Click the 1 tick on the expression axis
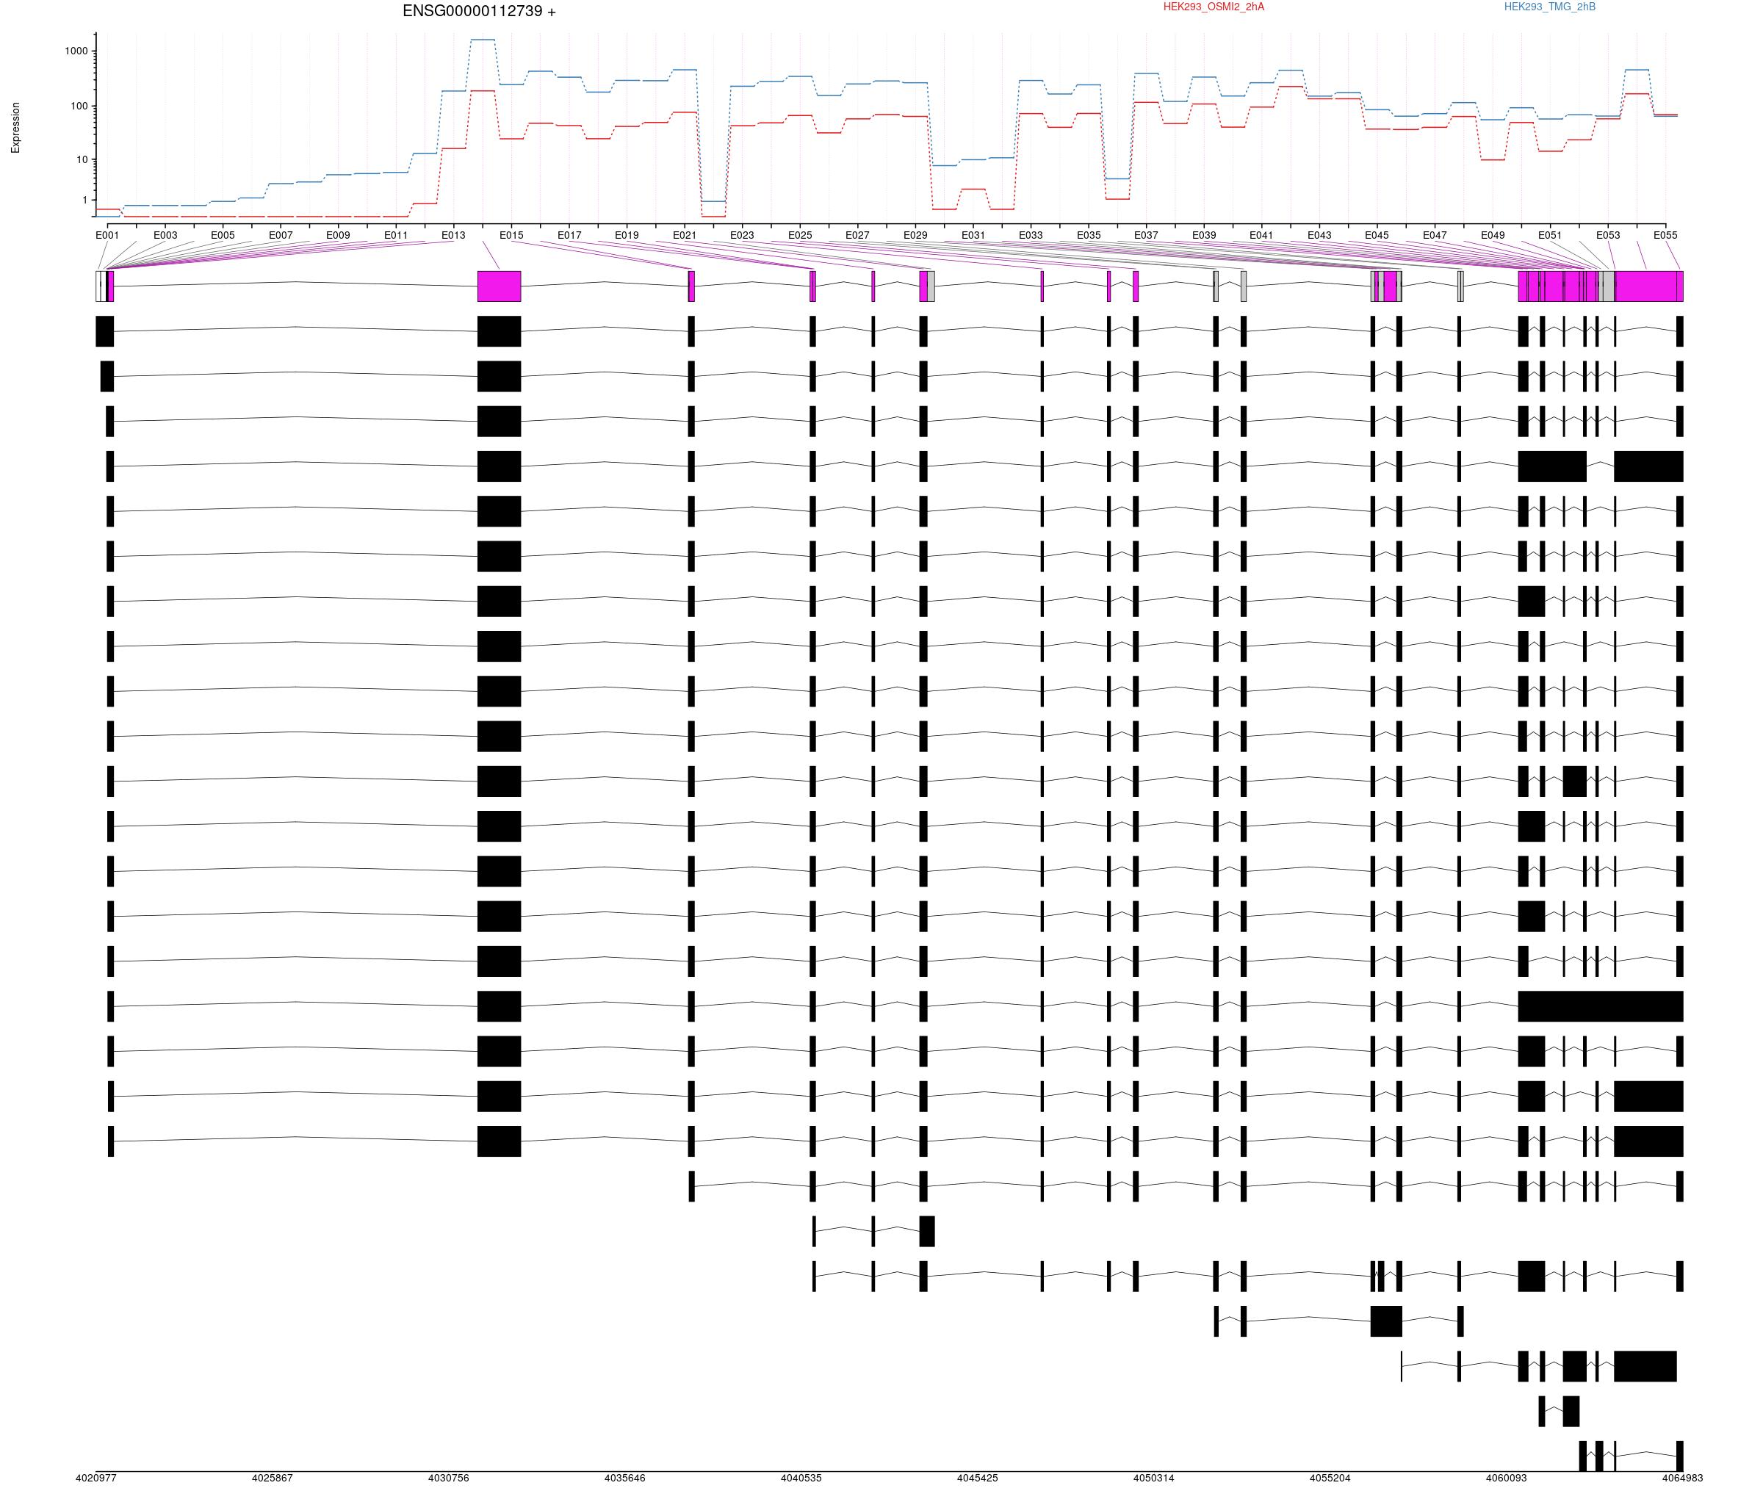Screen dimensions: 1763x1491 point(84,201)
